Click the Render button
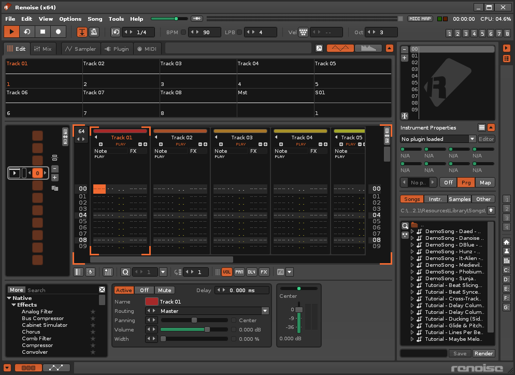Viewport: 515px width, 375px height. pos(483,353)
